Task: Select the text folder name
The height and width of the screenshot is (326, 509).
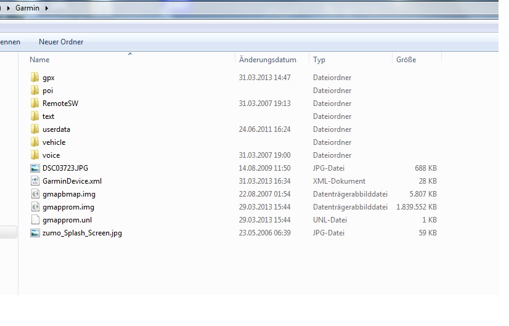Action: coord(48,116)
